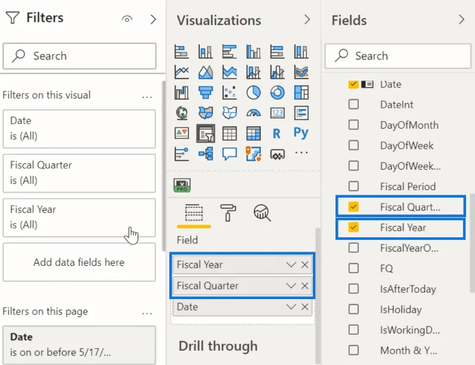Remove Date from field well
475x365 pixels.
point(305,307)
